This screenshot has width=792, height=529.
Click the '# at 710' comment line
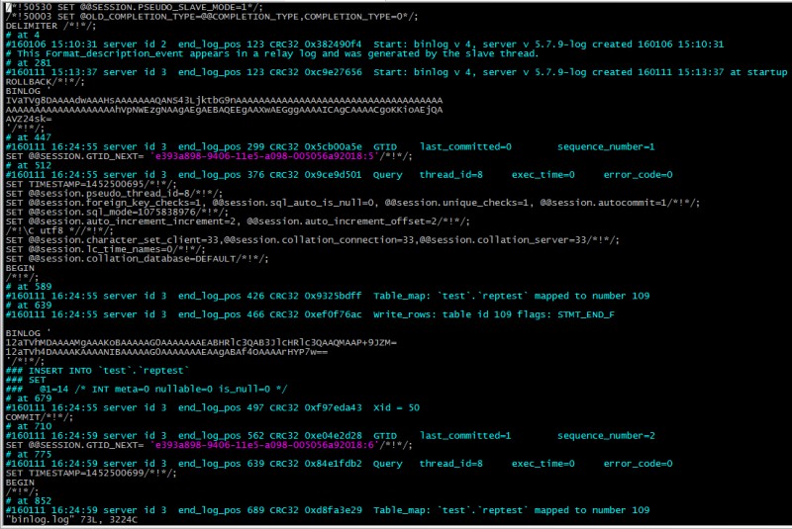29,426
